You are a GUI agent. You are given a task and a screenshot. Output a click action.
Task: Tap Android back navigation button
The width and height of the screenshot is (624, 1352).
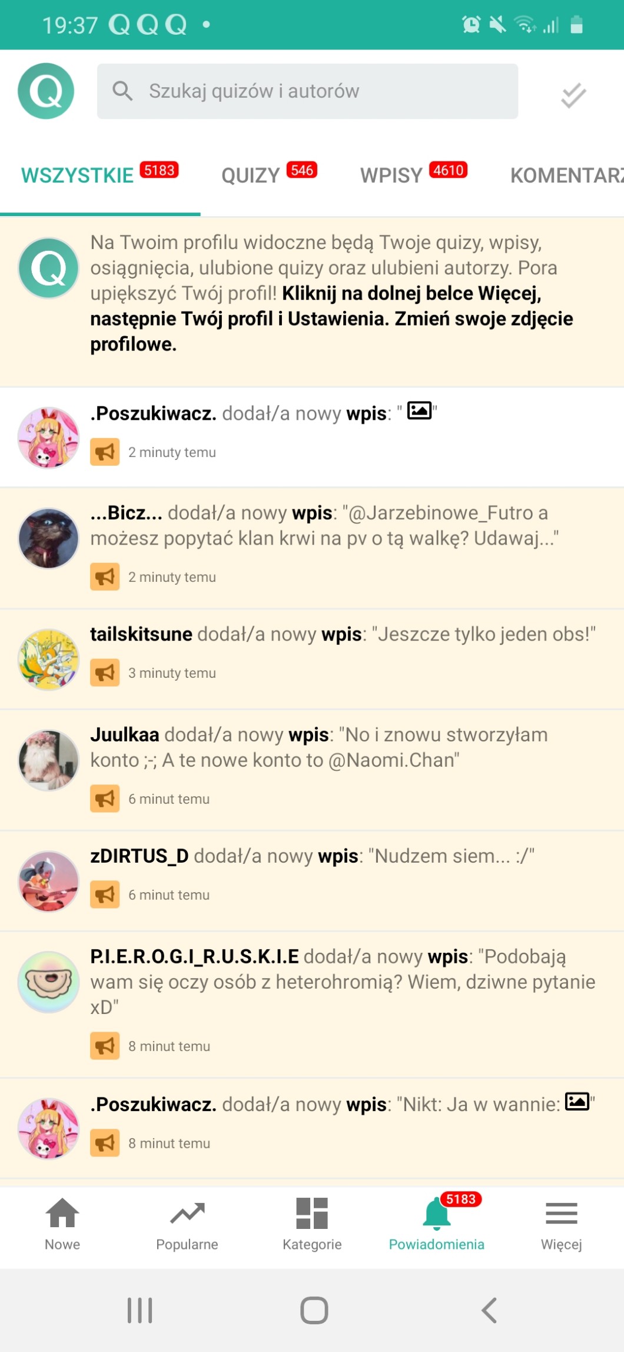click(x=489, y=1310)
